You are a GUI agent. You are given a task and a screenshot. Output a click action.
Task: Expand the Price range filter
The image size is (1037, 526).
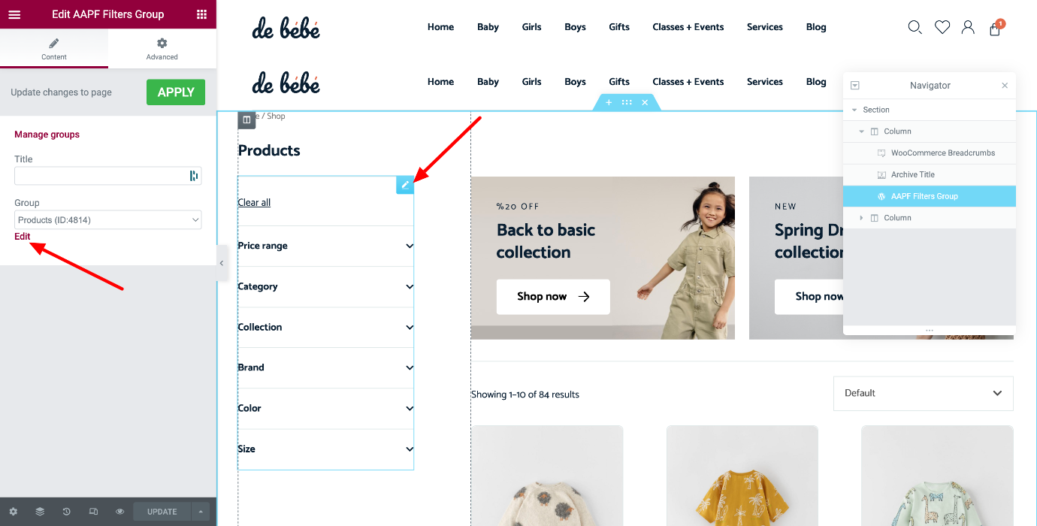pos(325,246)
